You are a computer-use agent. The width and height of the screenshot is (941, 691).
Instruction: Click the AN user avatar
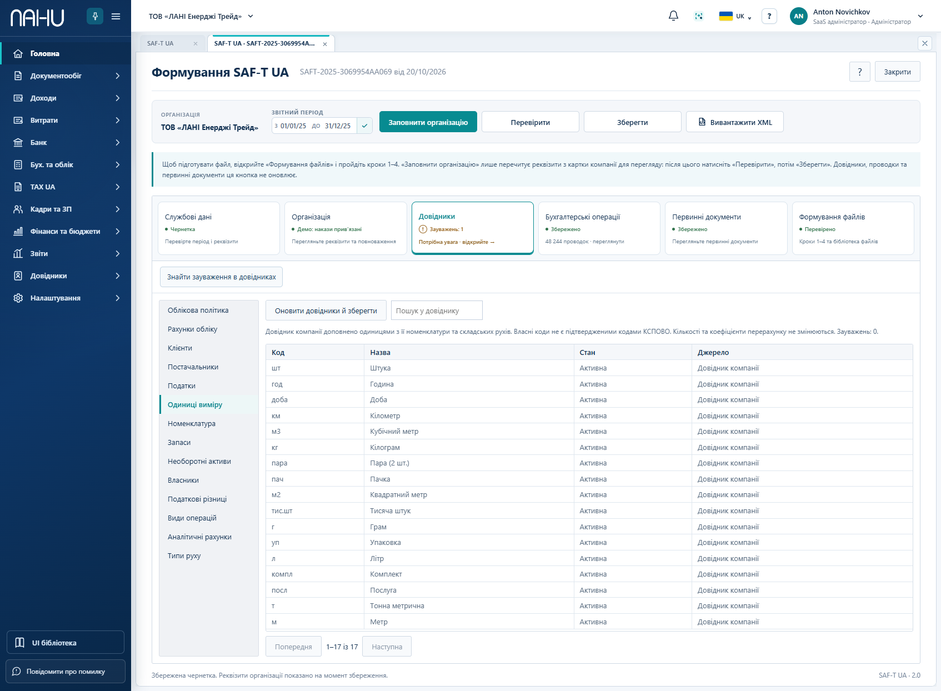pos(799,16)
